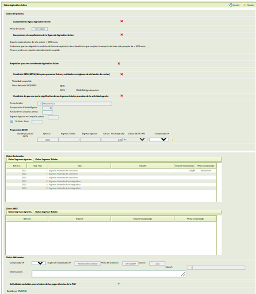256x294 pixels.
Task: Click Importe Comprobado column header in Datos AEAT
Action: (x=142, y=219)
